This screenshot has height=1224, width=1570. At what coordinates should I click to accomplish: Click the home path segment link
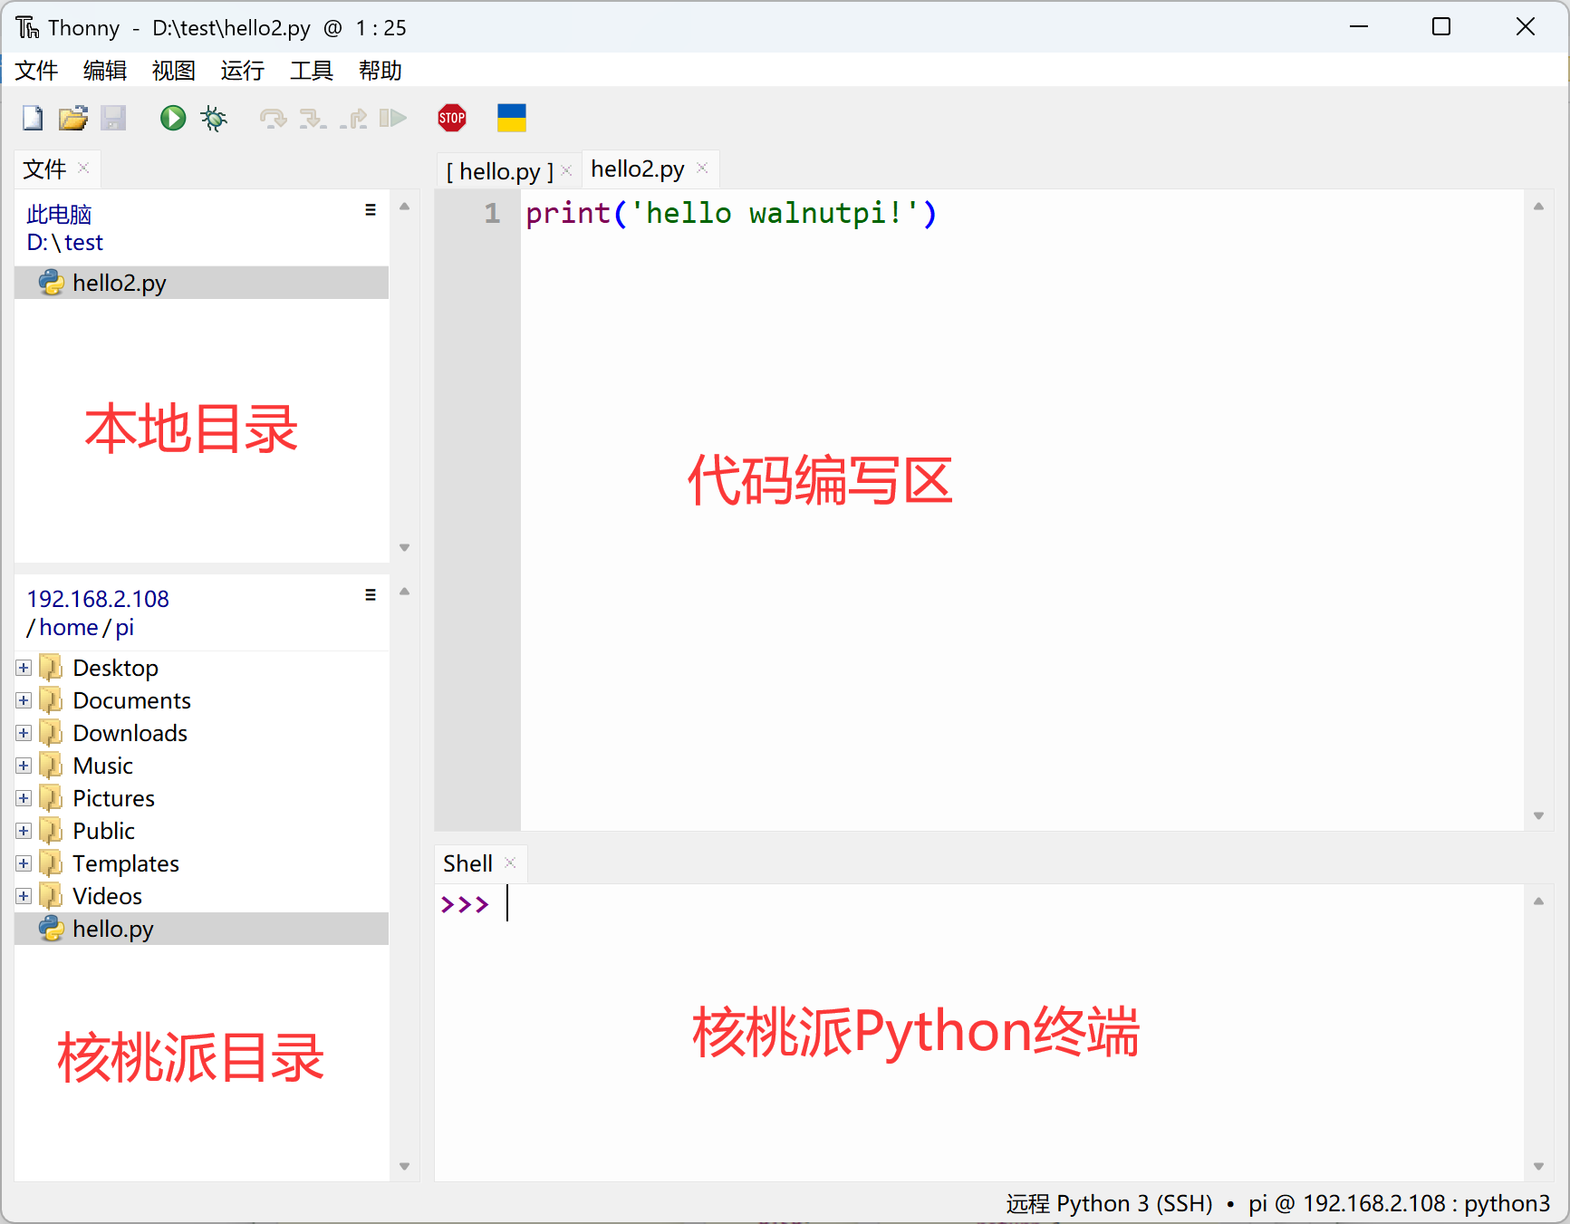click(x=69, y=628)
